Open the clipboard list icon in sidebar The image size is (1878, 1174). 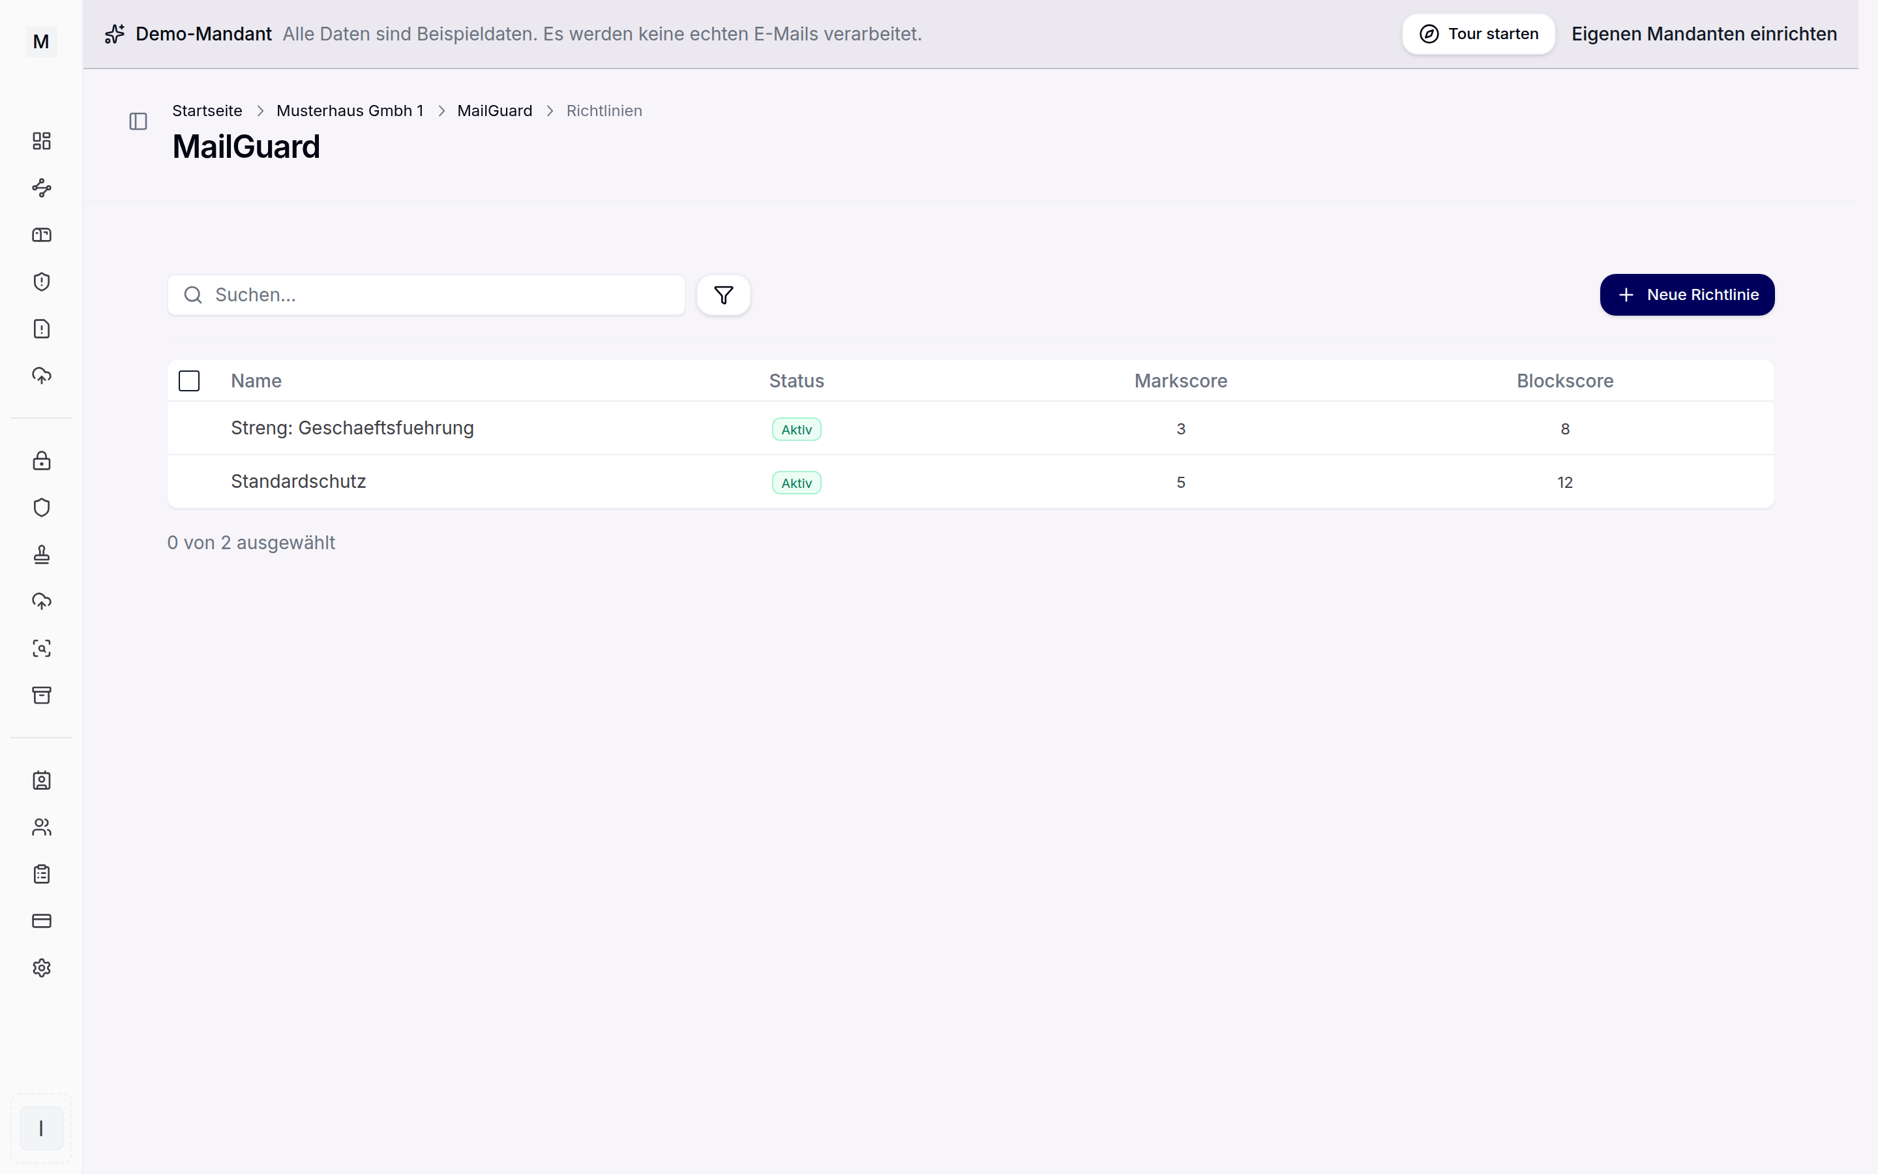pyautogui.click(x=41, y=874)
